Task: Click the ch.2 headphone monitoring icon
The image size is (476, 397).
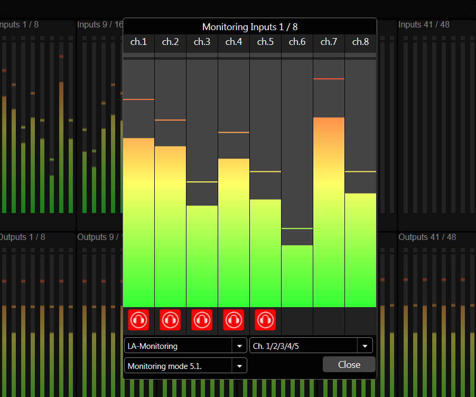Action: [170, 320]
